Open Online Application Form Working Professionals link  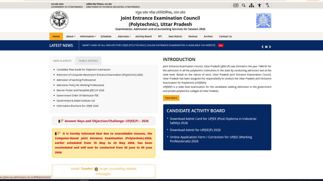tap(211, 139)
